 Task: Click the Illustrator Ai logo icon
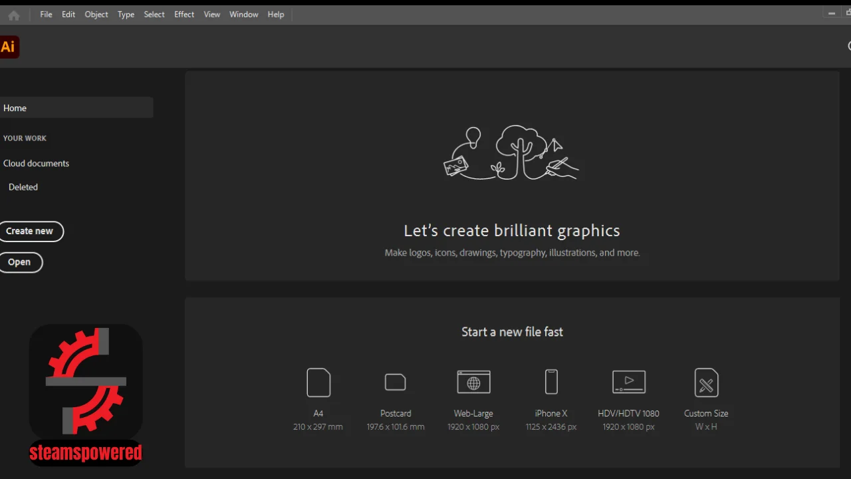click(x=9, y=47)
